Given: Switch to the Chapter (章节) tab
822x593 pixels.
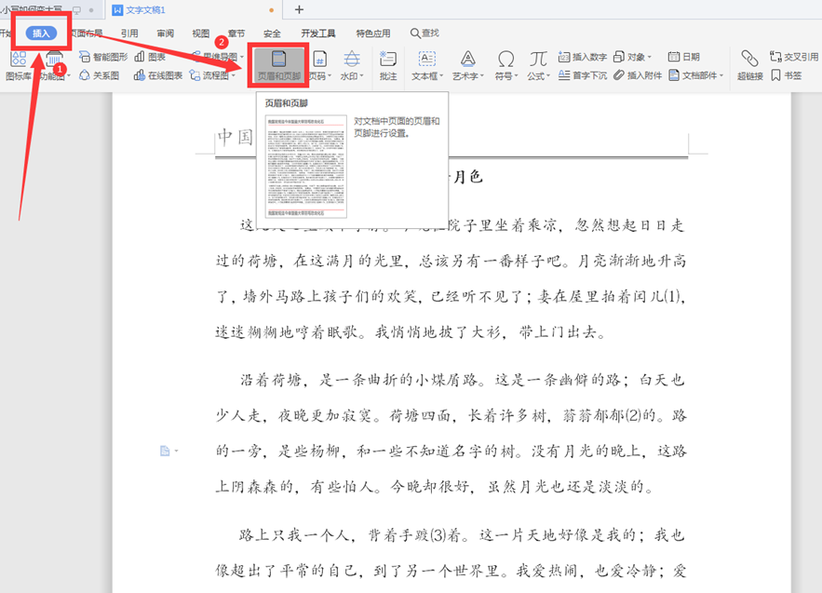Looking at the screenshot, I should [x=236, y=33].
